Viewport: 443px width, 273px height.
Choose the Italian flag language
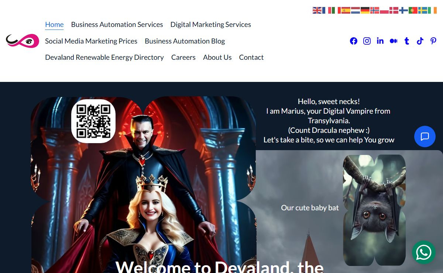336,10
